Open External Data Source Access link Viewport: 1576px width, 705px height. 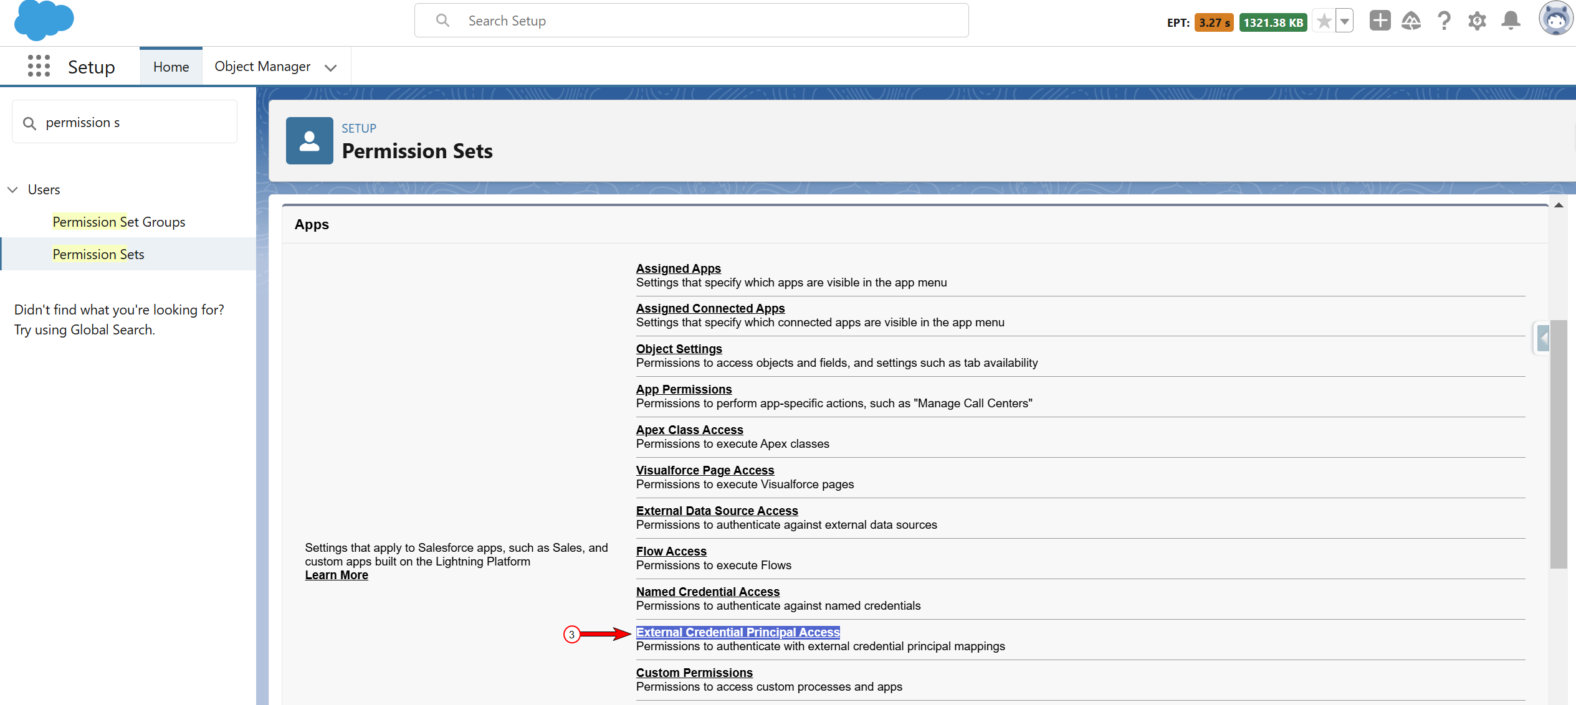(717, 511)
